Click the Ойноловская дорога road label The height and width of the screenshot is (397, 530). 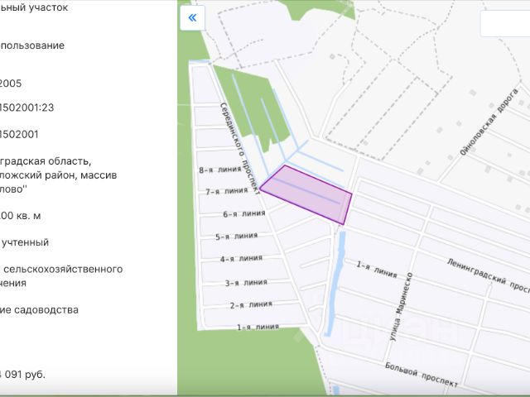[489, 122]
